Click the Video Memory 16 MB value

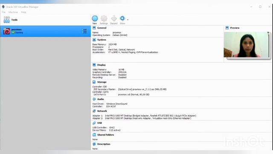[121, 69]
